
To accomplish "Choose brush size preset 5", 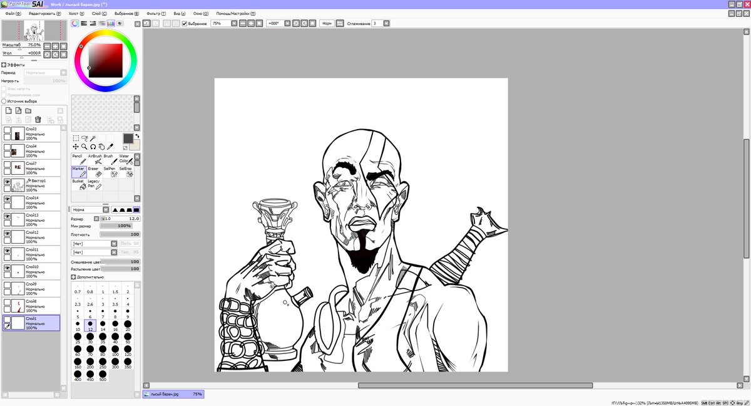I will click(78, 313).
